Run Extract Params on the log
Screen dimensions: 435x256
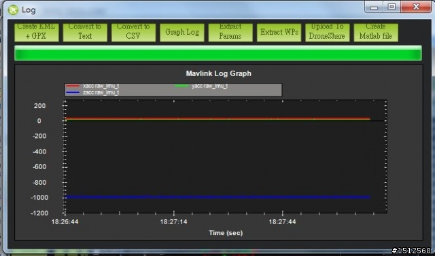[230, 32]
